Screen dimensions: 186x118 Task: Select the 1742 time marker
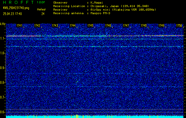click(37, 25)
